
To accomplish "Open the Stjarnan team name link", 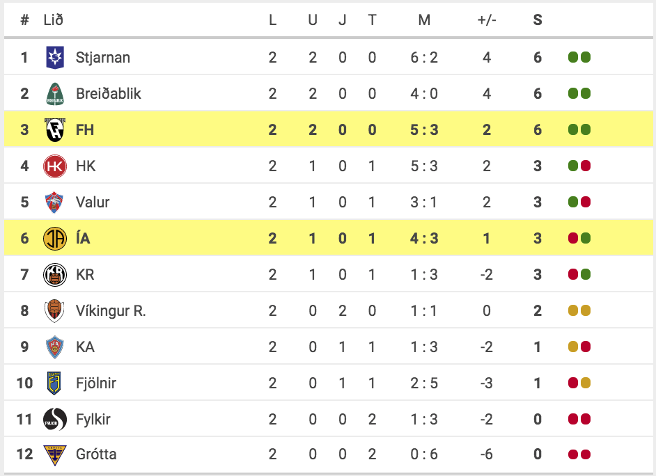I will click(103, 57).
